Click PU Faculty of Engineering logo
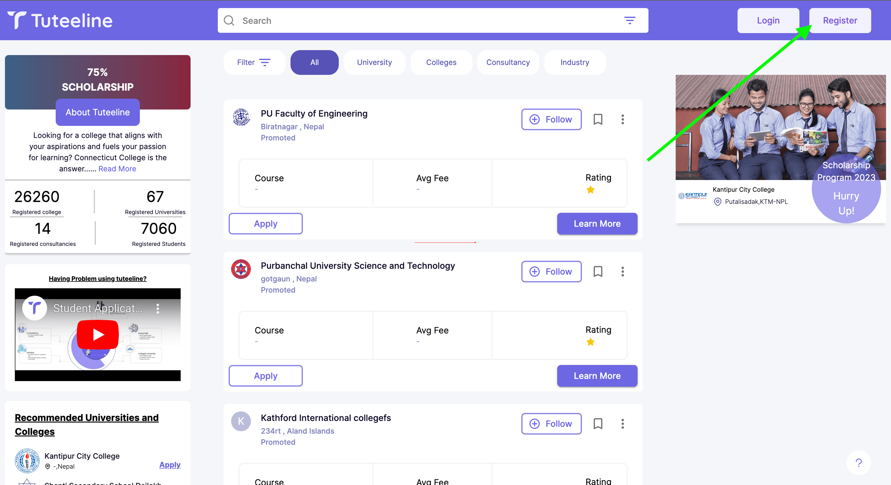This screenshot has width=891, height=485. (x=241, y=117)
